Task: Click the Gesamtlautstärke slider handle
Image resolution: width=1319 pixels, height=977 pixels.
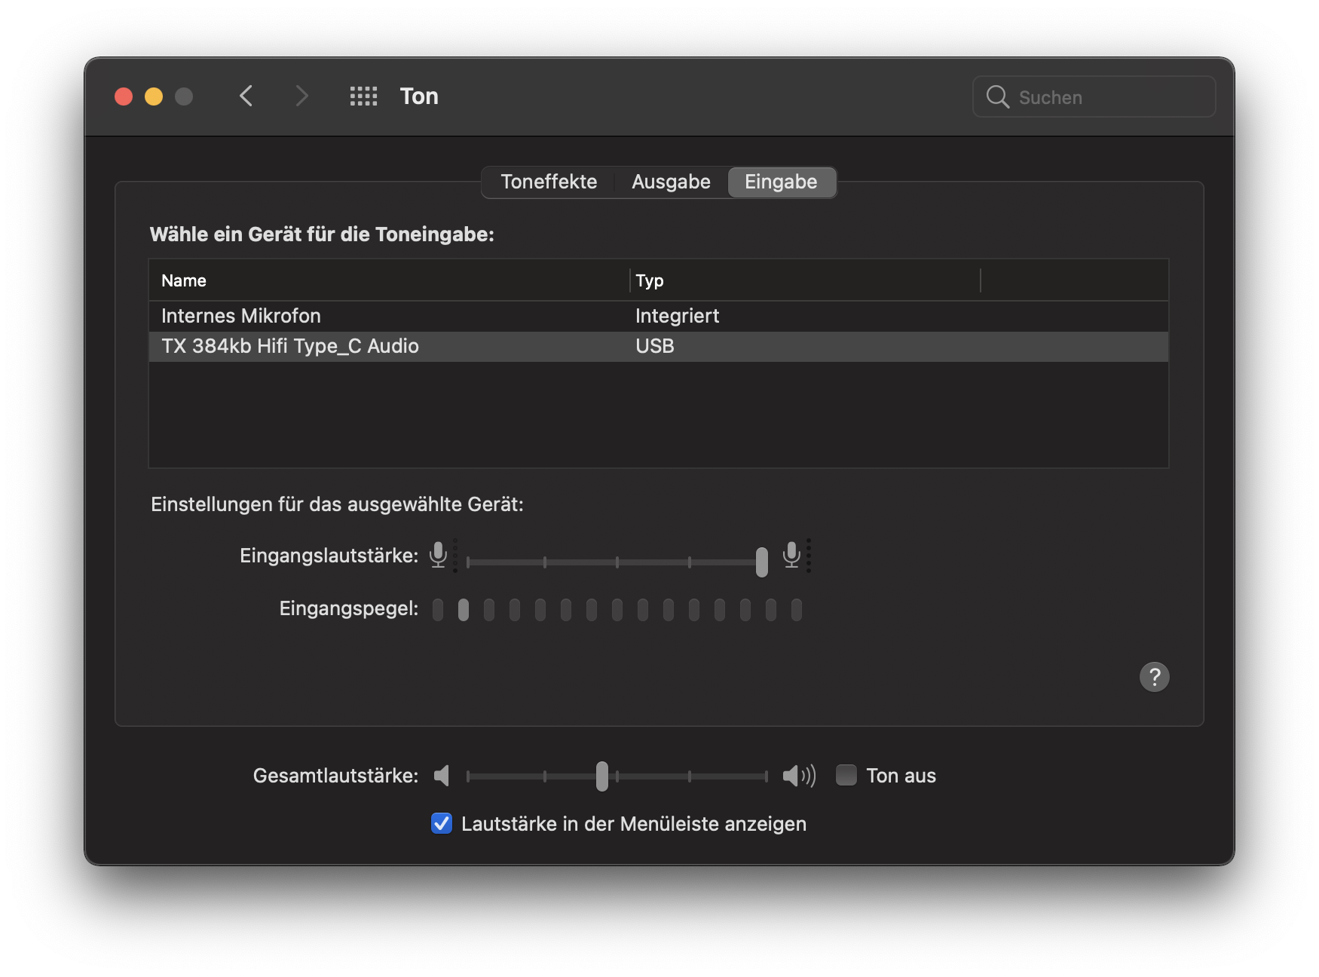Action: point(601,776)
